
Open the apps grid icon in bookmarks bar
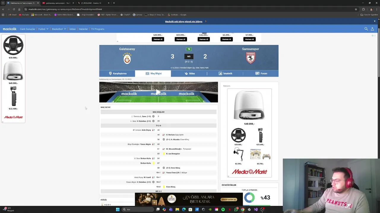(3, 15)
